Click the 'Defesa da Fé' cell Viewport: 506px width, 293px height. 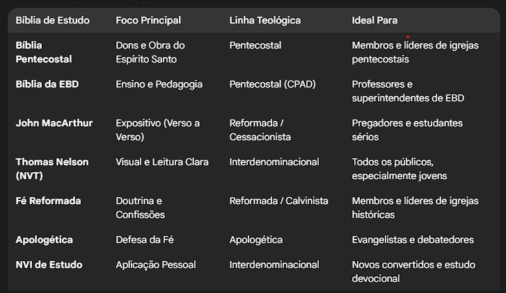[145, 240]
